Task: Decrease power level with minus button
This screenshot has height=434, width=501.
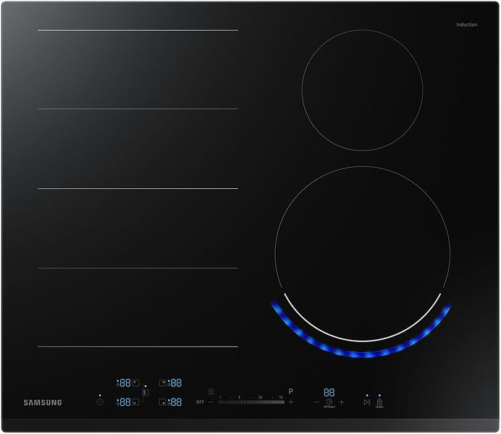Action: coord(211,401)
